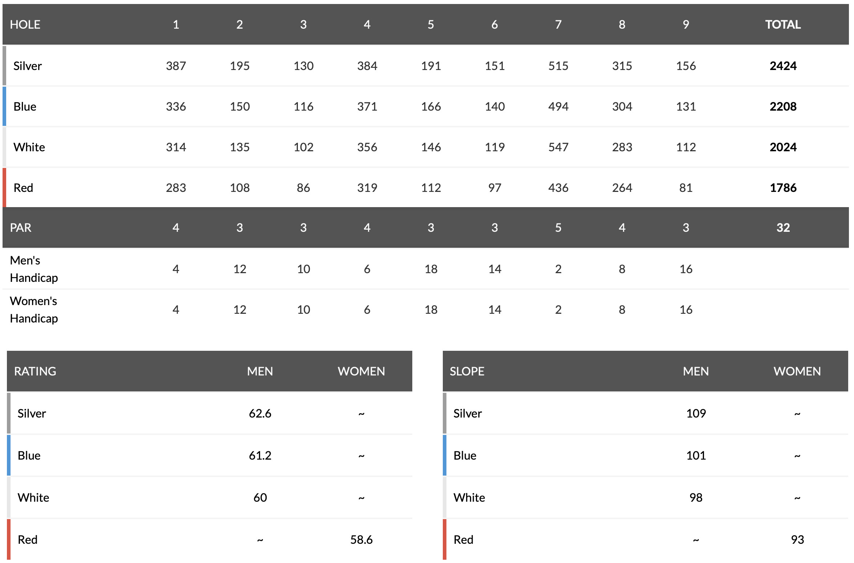854x563 pixels.
Task: Click the Red women's rating 58.6
Action: tap(361, 540)
